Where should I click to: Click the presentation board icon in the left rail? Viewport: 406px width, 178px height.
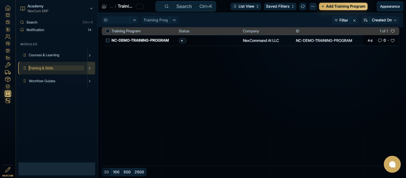click(x=8, y=51)
